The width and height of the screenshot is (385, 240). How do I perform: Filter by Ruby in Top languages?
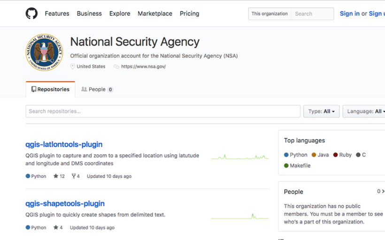pos(343,155)
